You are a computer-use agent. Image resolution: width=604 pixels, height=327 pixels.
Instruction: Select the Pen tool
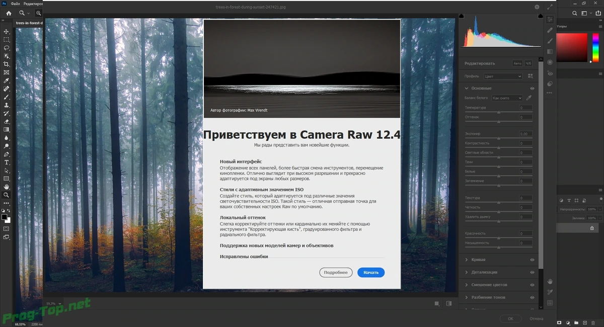pyautogui.click(x=7, y=154)
